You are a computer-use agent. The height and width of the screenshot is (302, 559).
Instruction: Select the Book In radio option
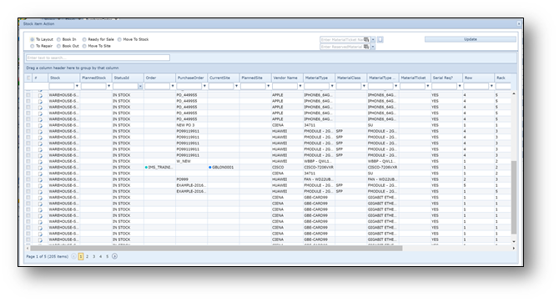pyautogui.click(x=59, y=39)
